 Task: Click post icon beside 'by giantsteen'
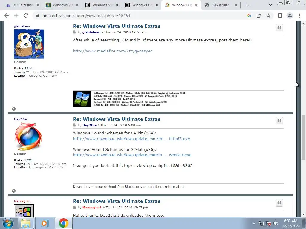pyautogui.click(x=74, y=32)
